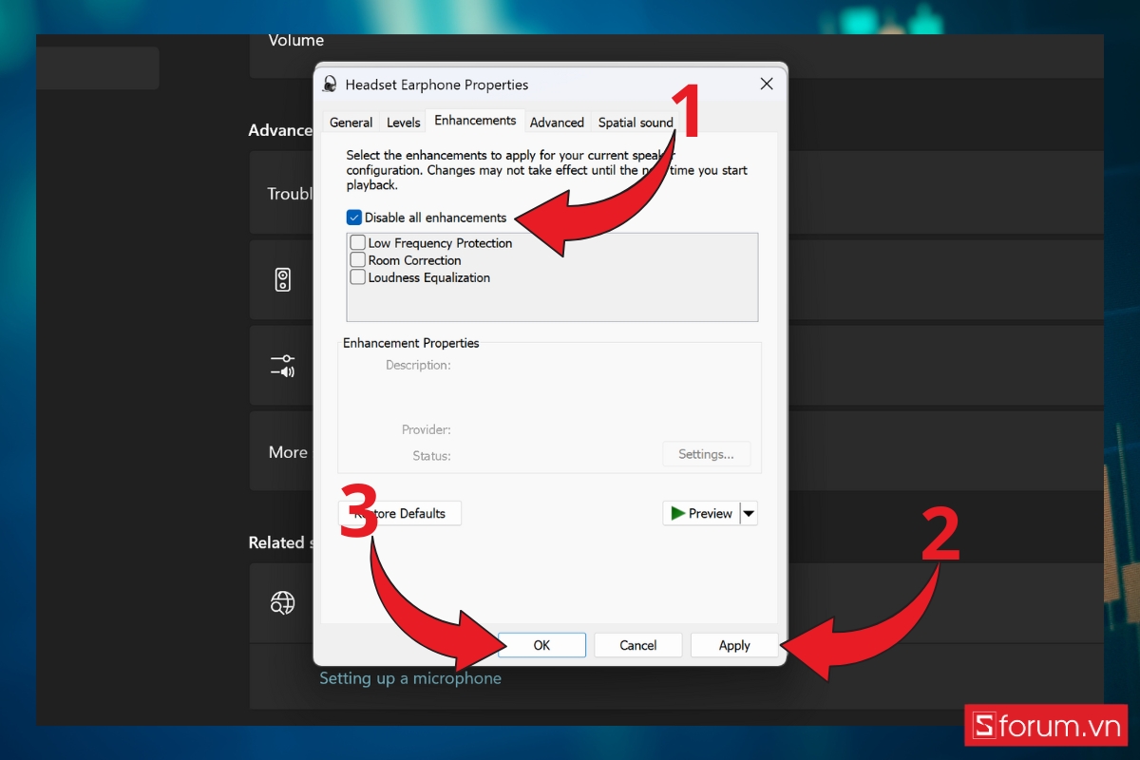Enable Loudness Equalization checkbox
Image resolution: width=1140 pixels, height=760 pixels.
[358, 277]
